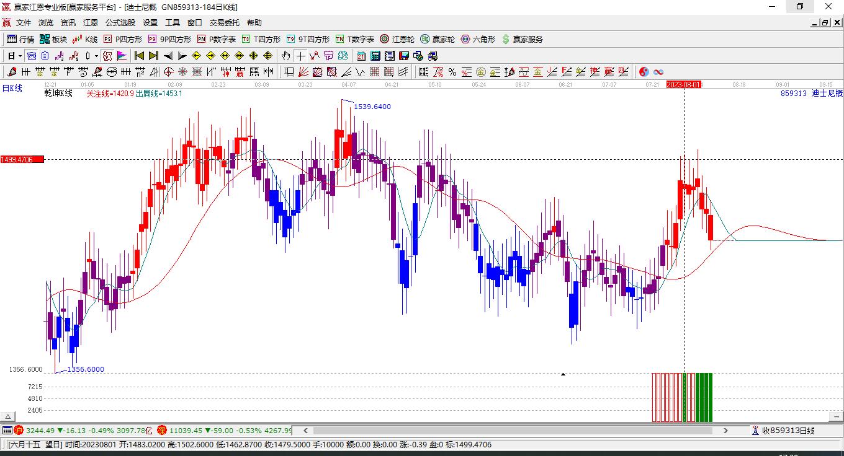Image resolution: width=844 pixels, height=456 pixels.
Task: Open the 工具 menu
Action: (173, 23)
